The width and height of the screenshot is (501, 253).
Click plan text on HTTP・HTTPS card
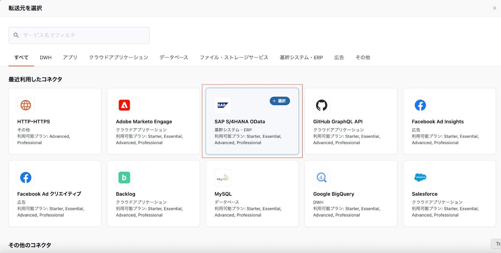coord(44,139)
